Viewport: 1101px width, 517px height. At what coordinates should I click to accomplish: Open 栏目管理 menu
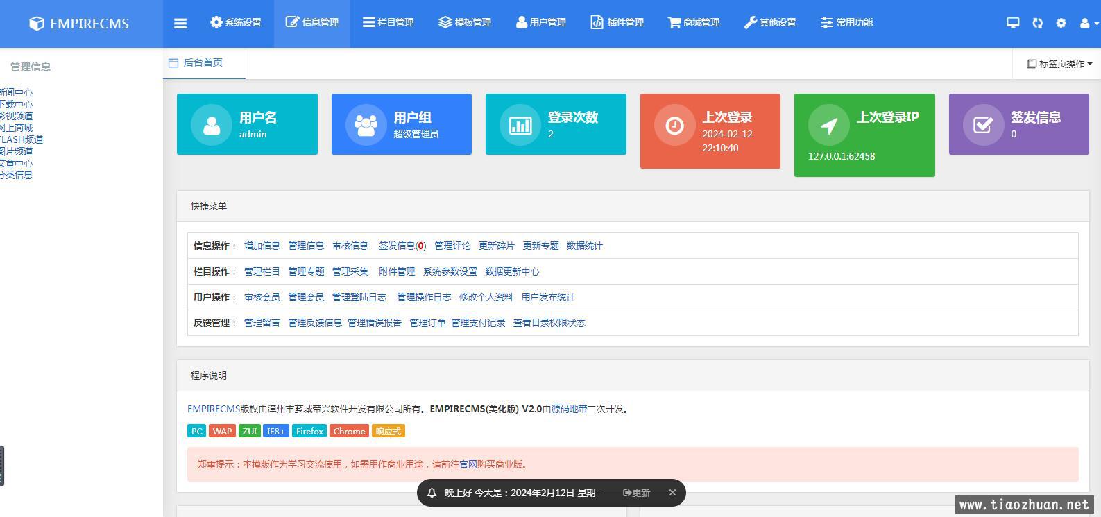(389, 23)
